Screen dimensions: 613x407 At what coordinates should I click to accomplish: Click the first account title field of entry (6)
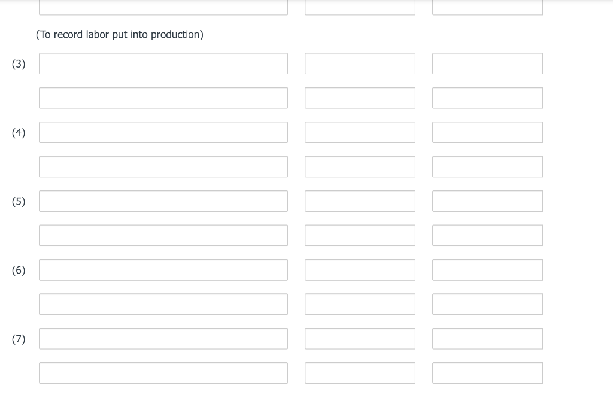click(163, 269)
